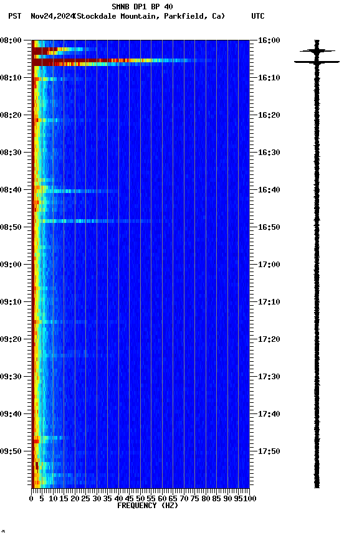Viewport: 344px width, 538px height.
Task: Click the 75 Hz frequency axis label
Action: (x=194, y=499)
